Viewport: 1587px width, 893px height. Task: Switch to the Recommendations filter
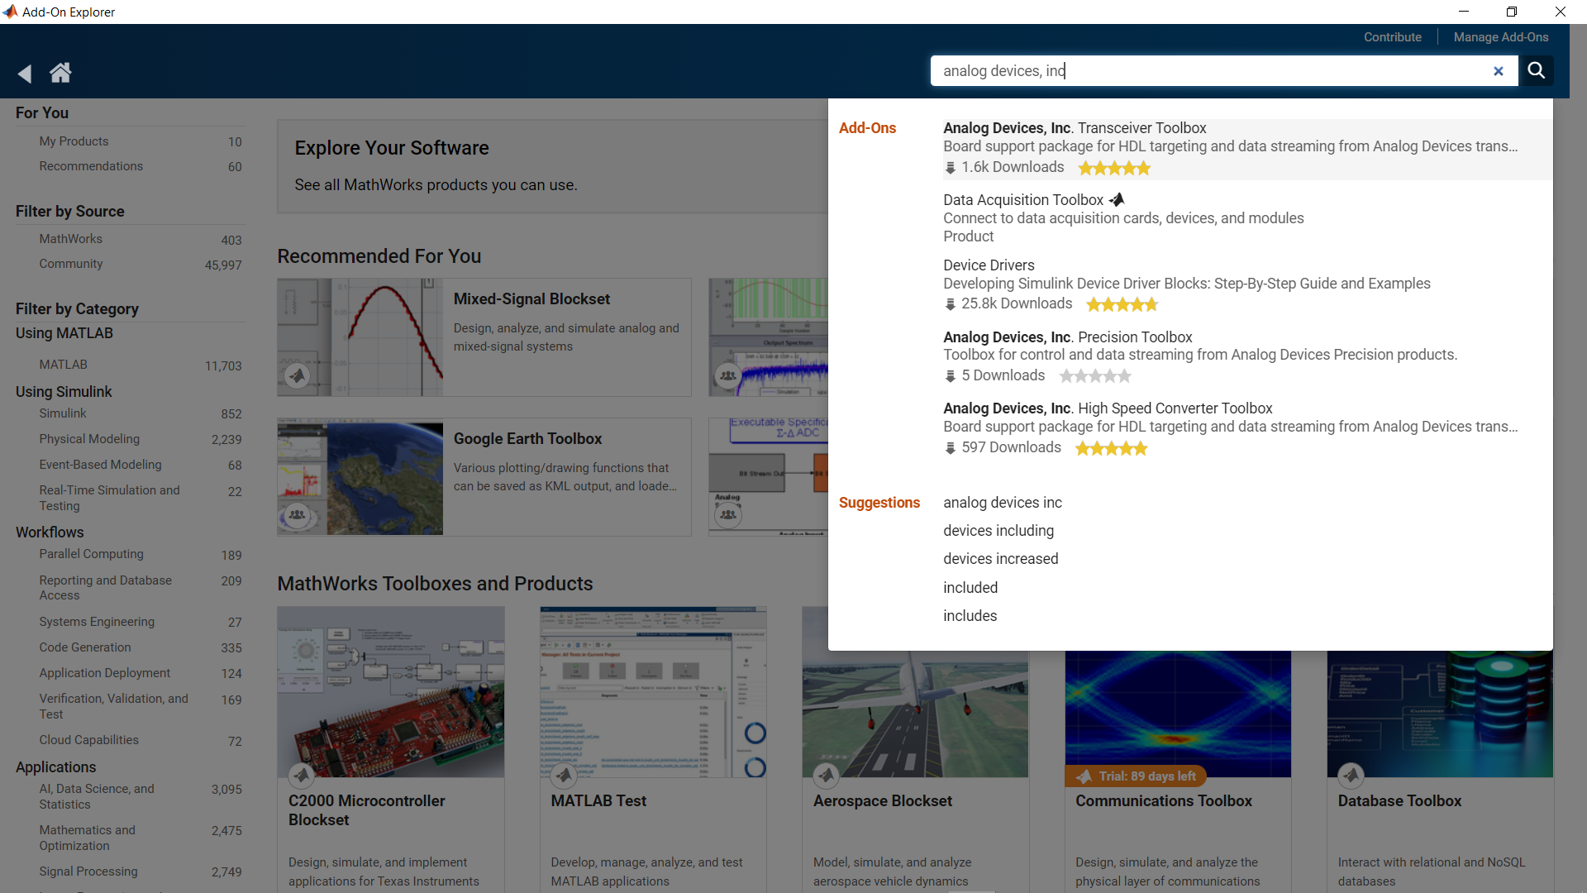point(90,165)
